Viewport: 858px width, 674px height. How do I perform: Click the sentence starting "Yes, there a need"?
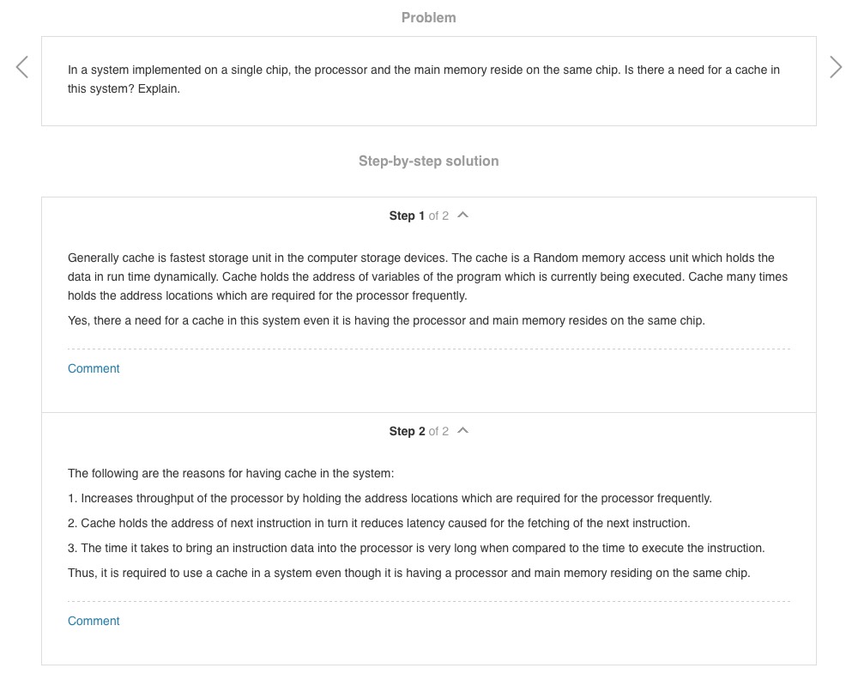(x=386, y=320)
